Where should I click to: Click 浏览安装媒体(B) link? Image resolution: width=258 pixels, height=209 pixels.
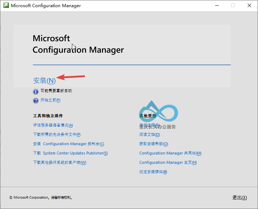click(x=153, y=172)
